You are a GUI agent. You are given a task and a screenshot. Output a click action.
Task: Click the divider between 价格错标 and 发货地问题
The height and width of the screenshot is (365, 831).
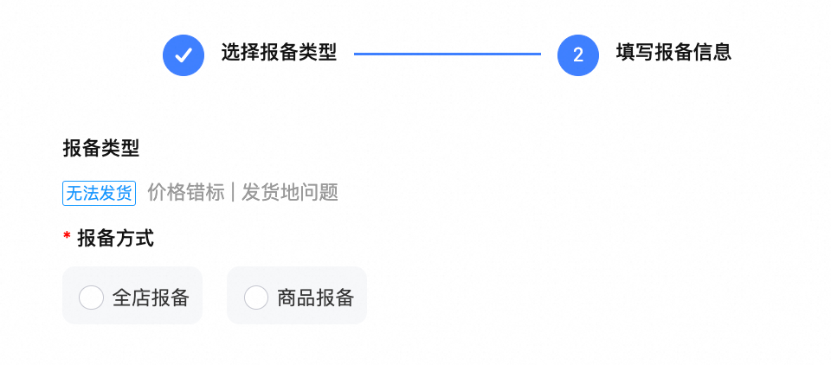[233, 193]
